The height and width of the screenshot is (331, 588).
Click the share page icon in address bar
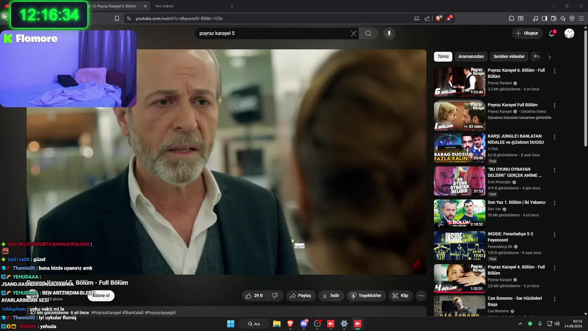[x=427, y=18]
